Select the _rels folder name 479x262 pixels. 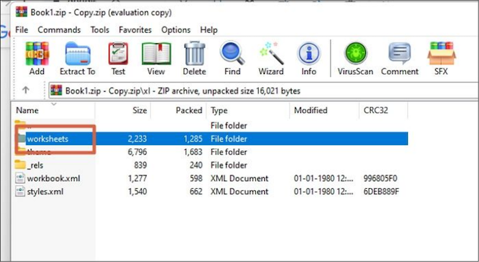point(35,165)
